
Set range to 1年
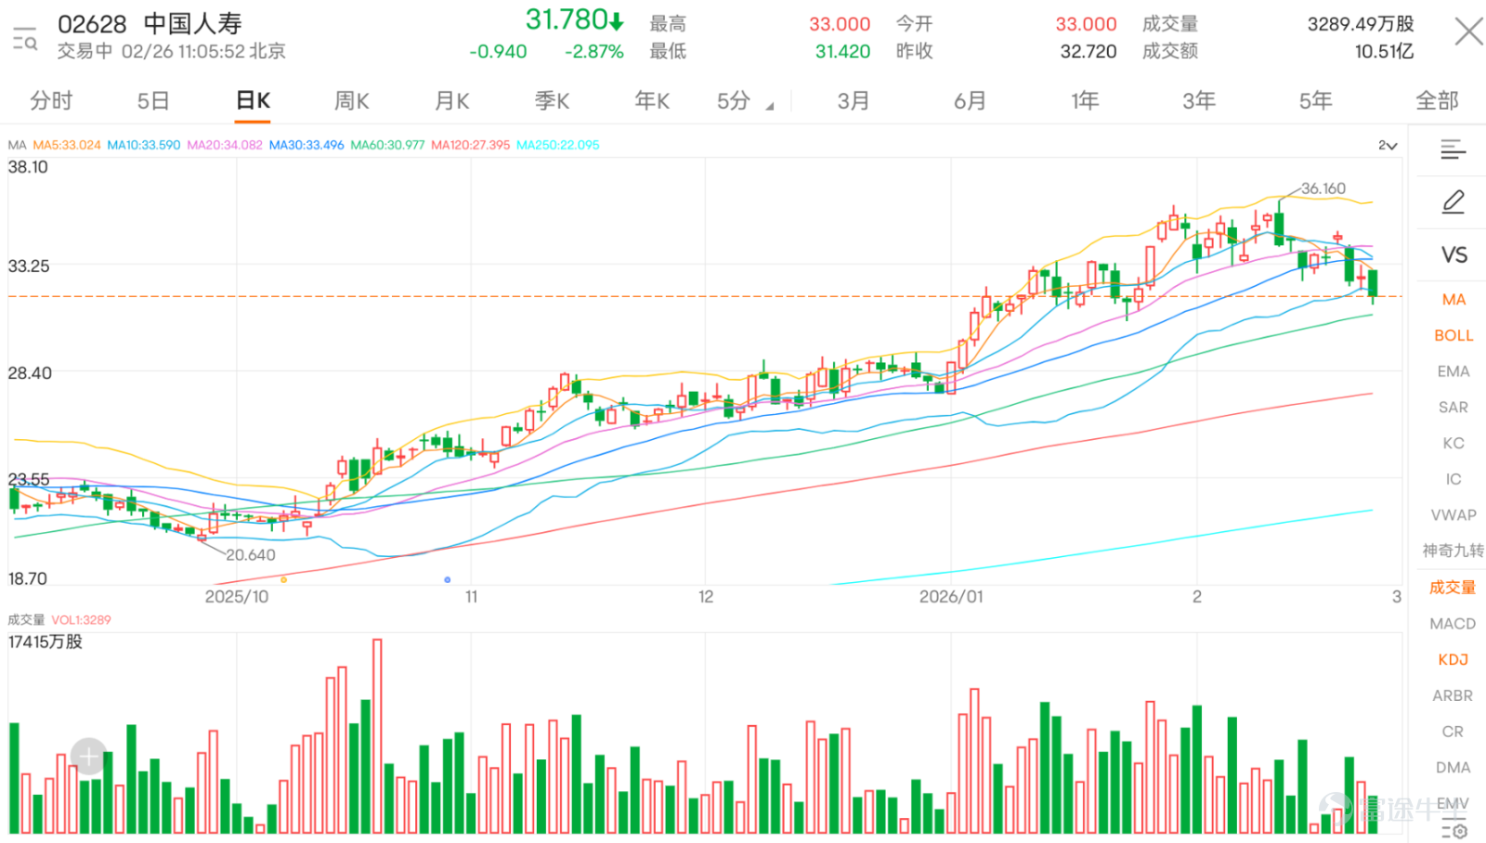coord(1085,100)
